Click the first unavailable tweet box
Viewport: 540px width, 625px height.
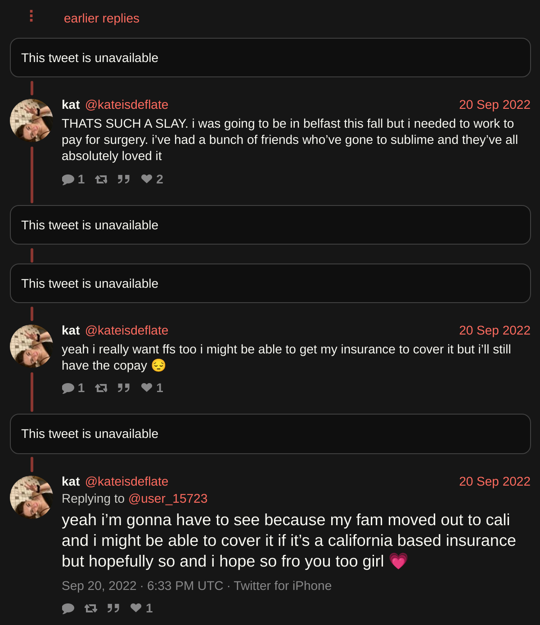coord(270,58)
